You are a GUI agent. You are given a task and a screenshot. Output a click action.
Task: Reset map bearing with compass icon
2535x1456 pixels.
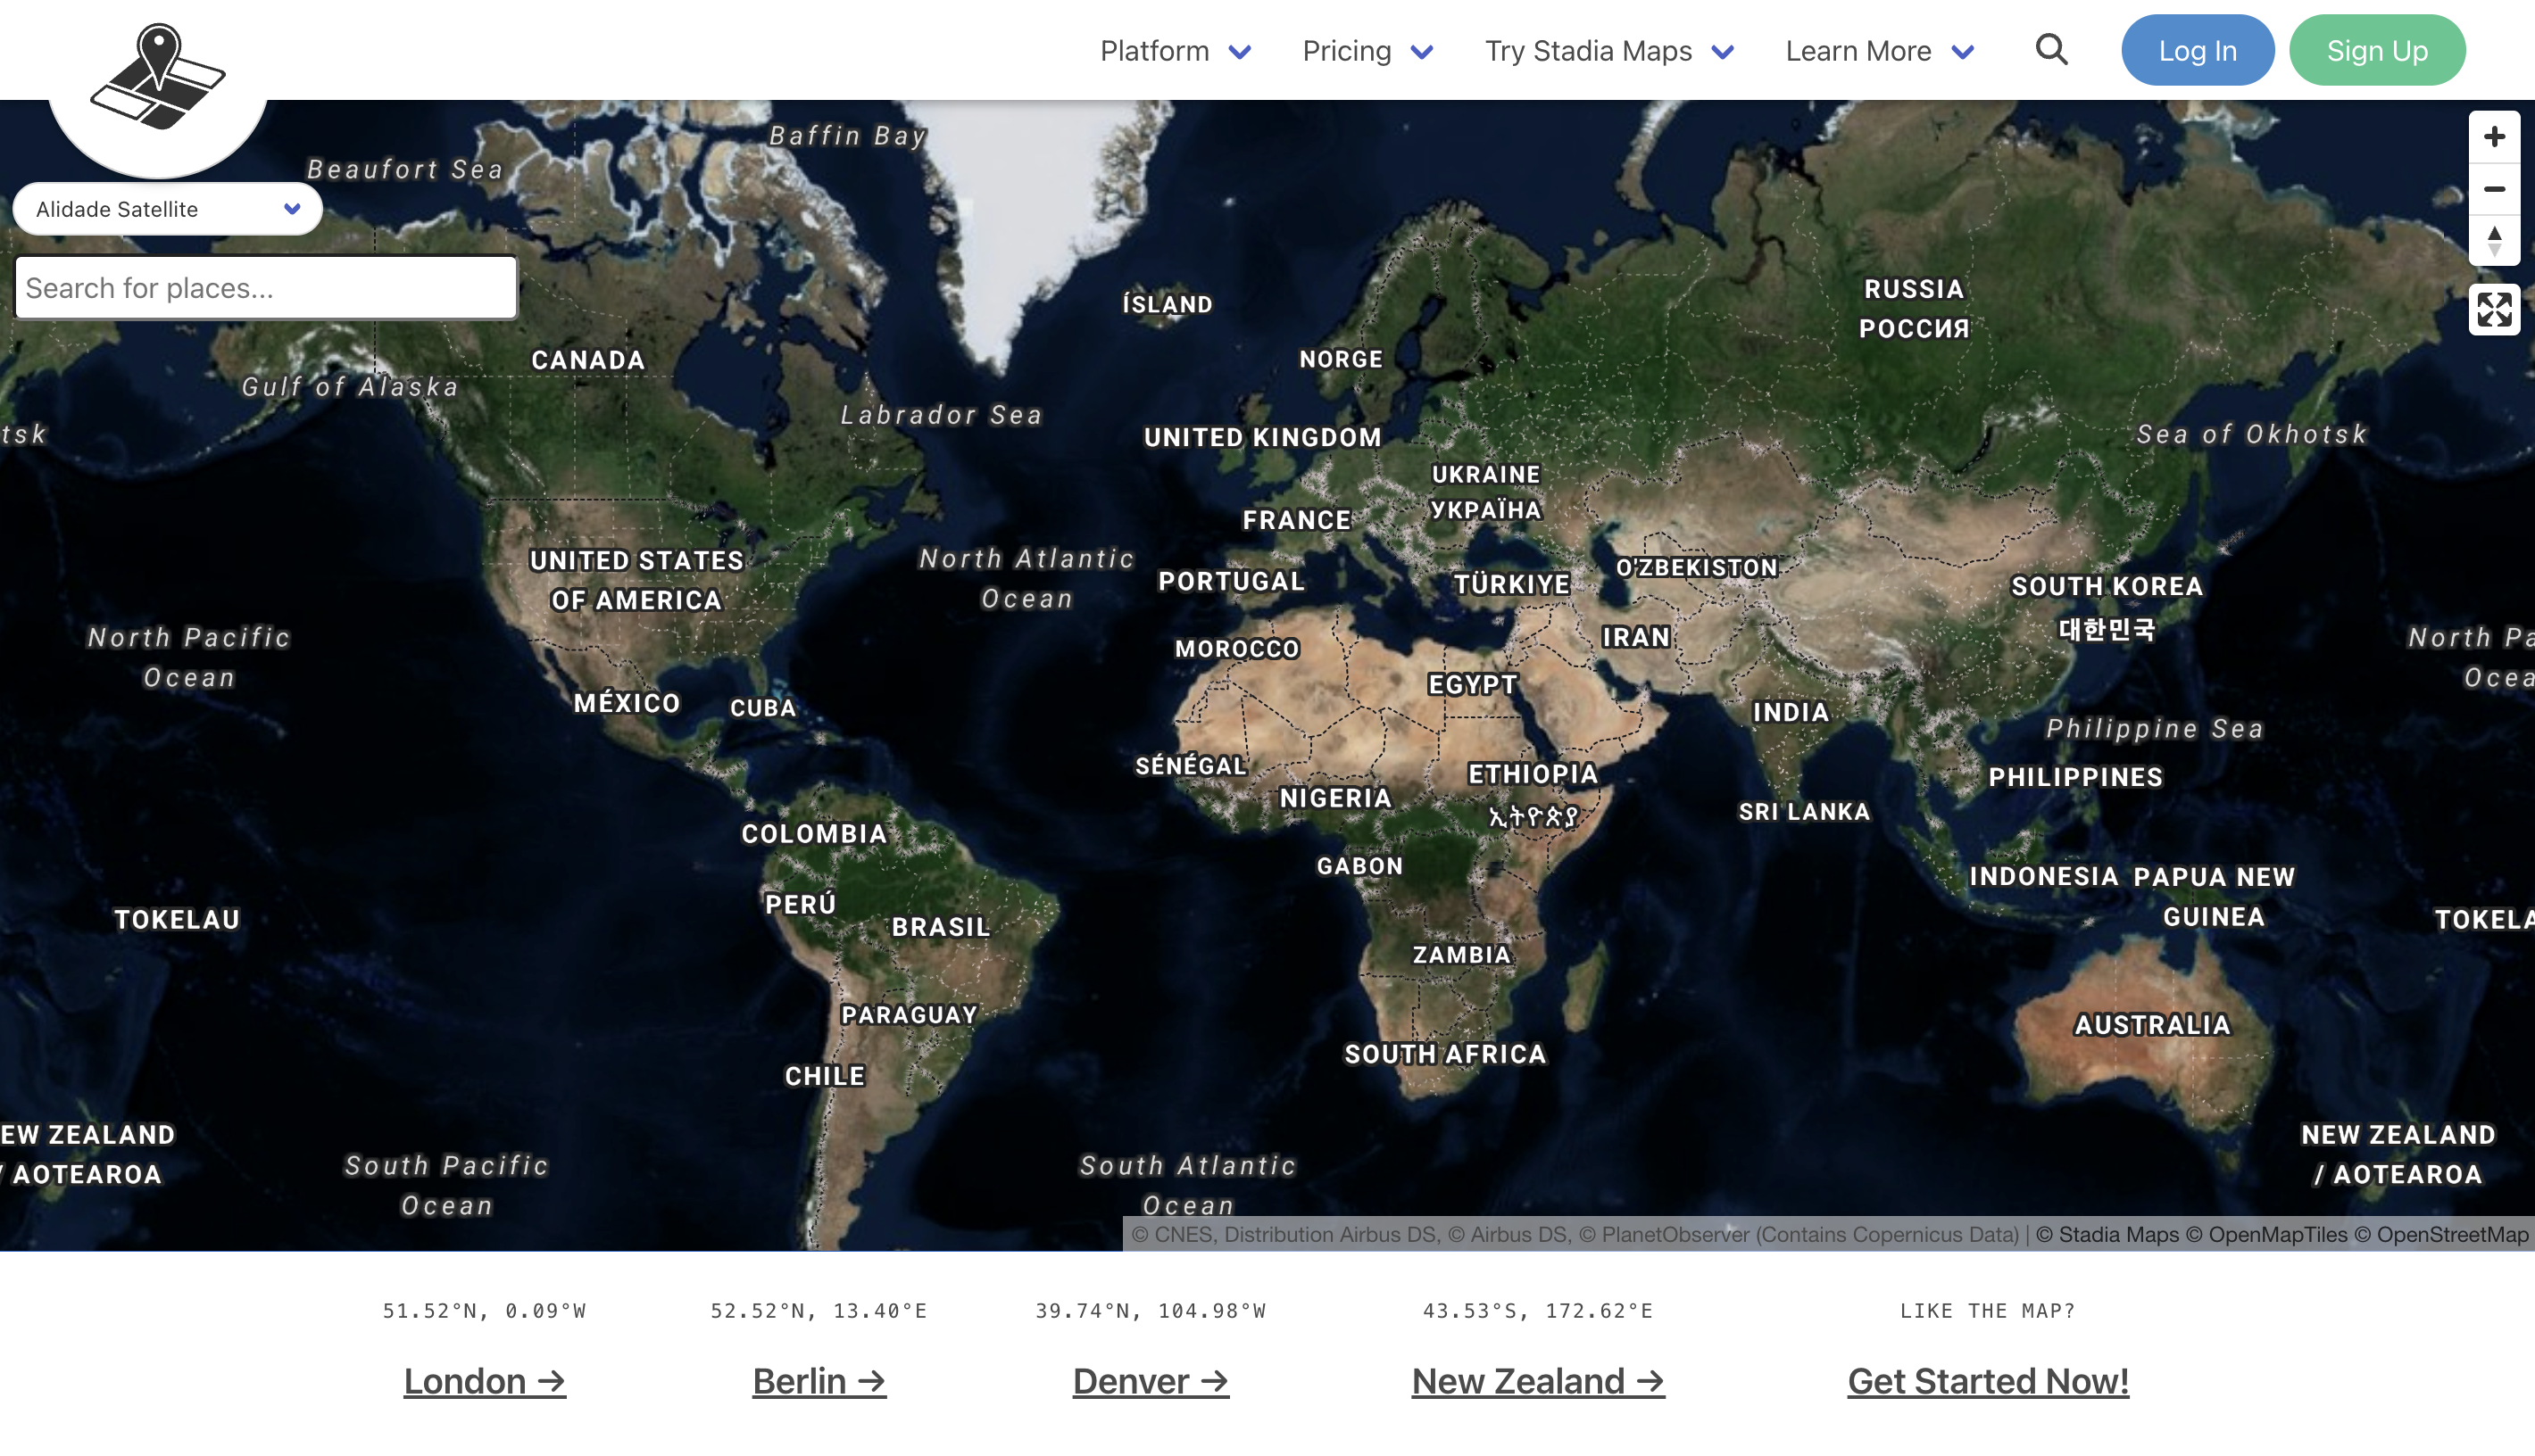point(2493,241)
